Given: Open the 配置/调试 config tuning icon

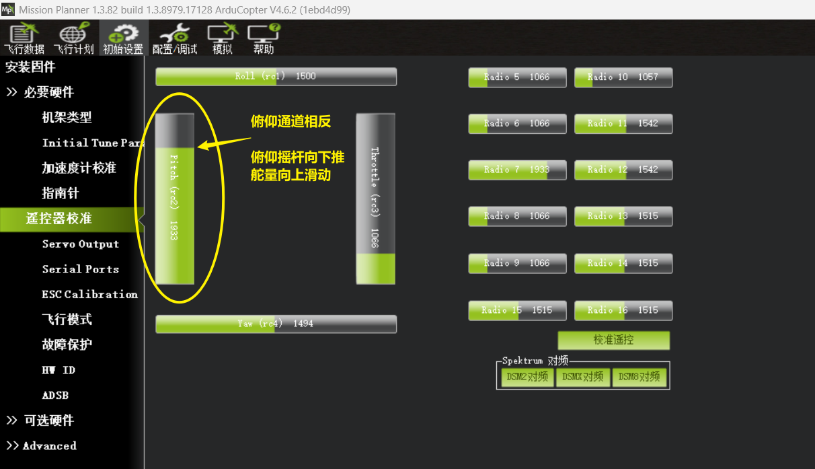Looking at the screenshot, I should click(x=175, y=39).
